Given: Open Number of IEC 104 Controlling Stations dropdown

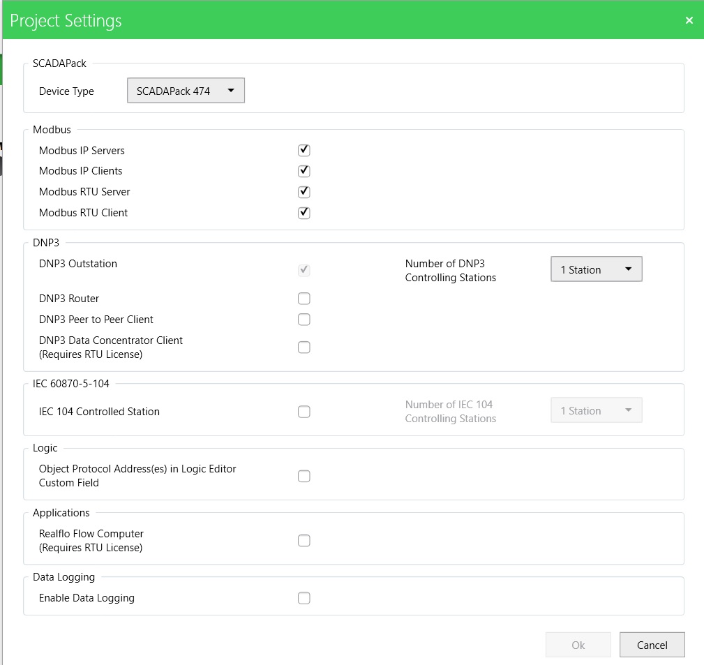Looking at the screenshot, I should tap(597, 410).
